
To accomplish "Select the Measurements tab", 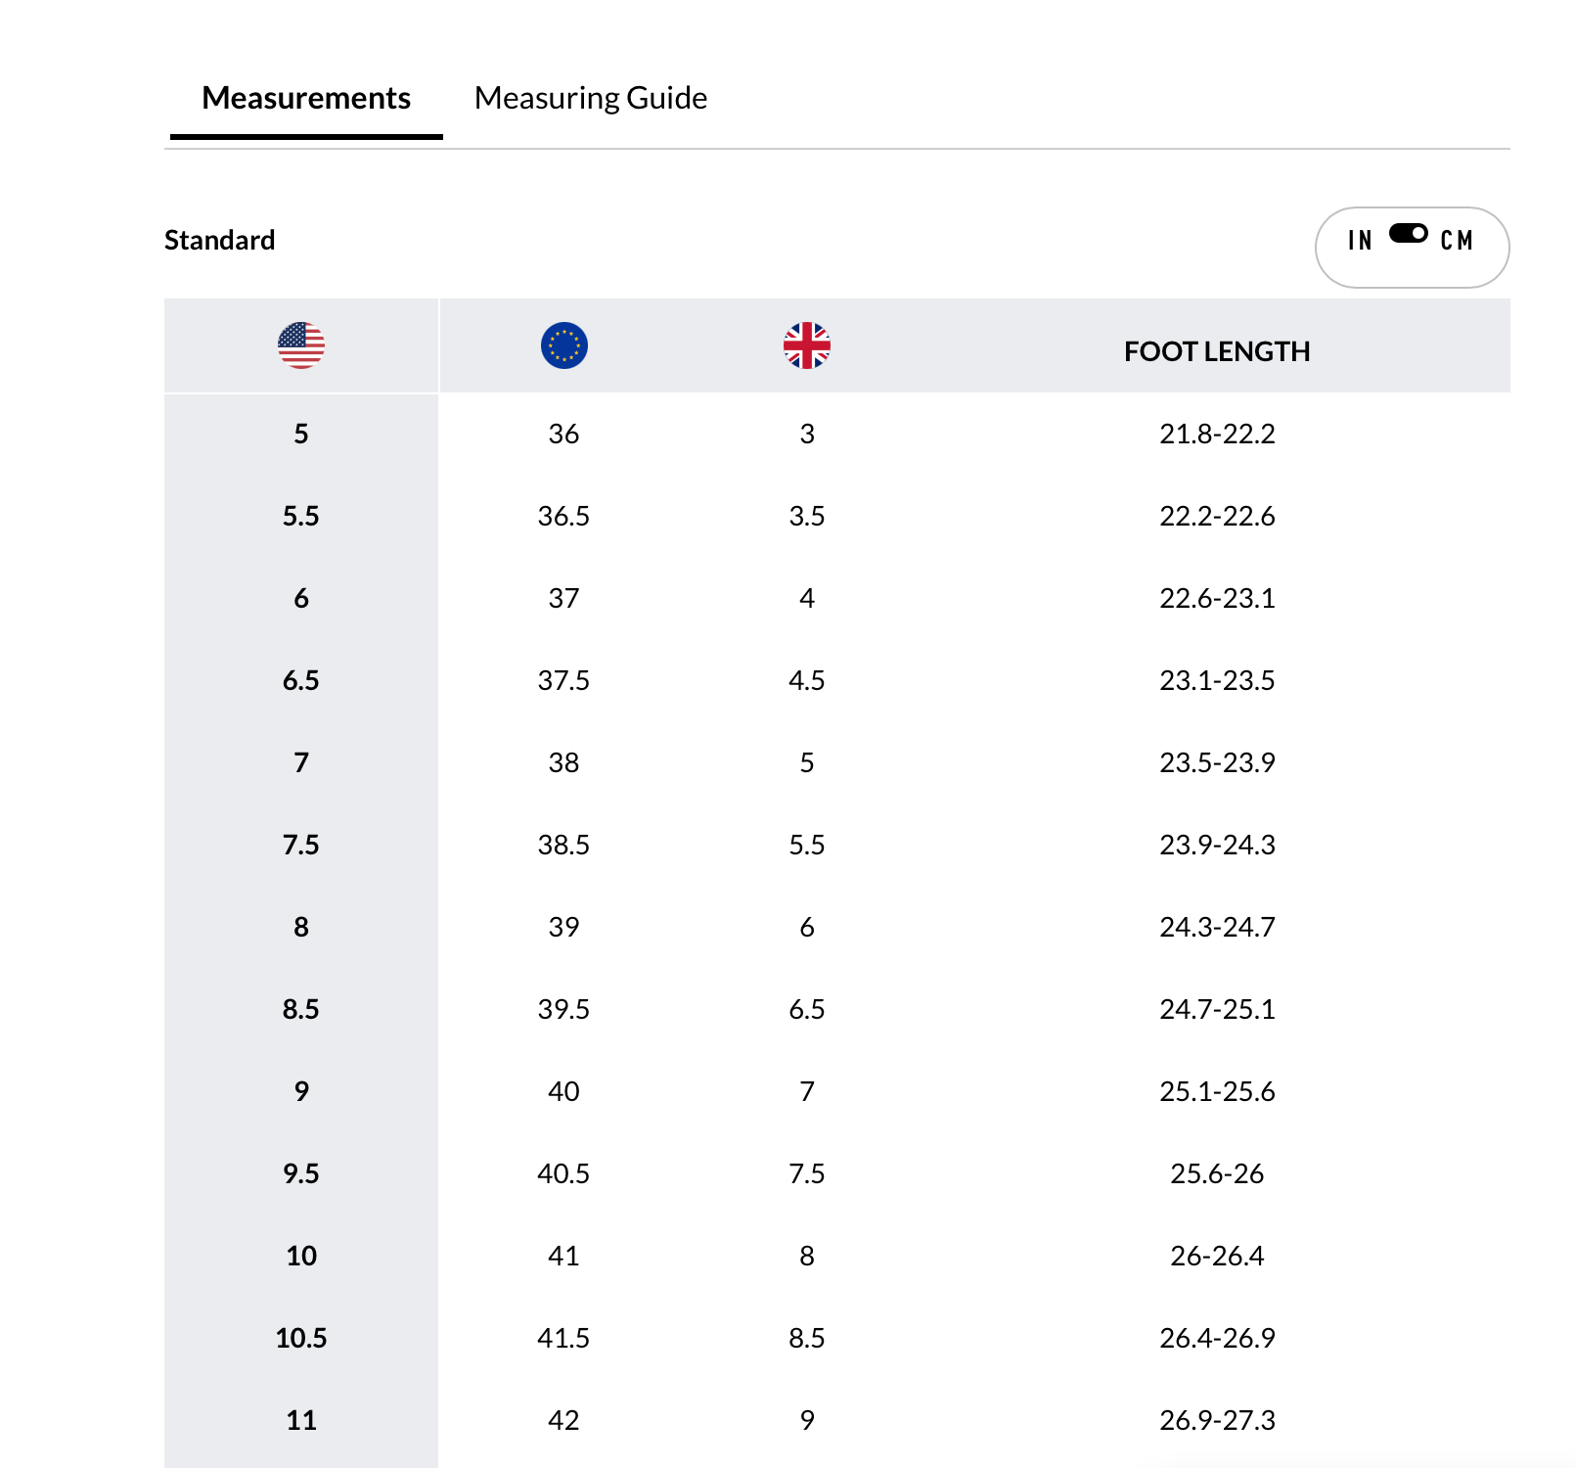I will pyautogui.click(x=306, y=98).
